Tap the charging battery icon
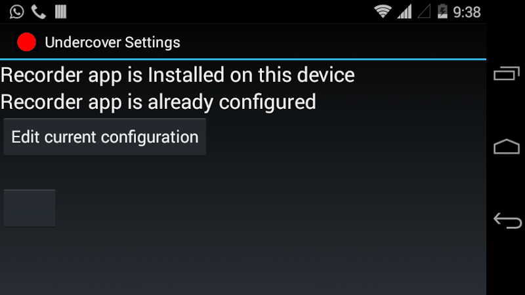The image size is (525, 295). (442, 12)
